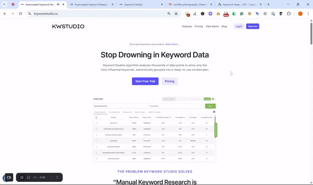Close the second Automated Keyword Research tab
313x185 pixels.
112,4
